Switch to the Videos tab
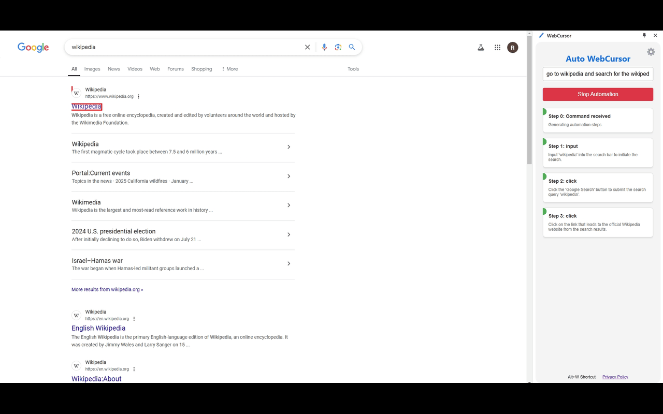This screenshot has width=663, height=414. 135,69
